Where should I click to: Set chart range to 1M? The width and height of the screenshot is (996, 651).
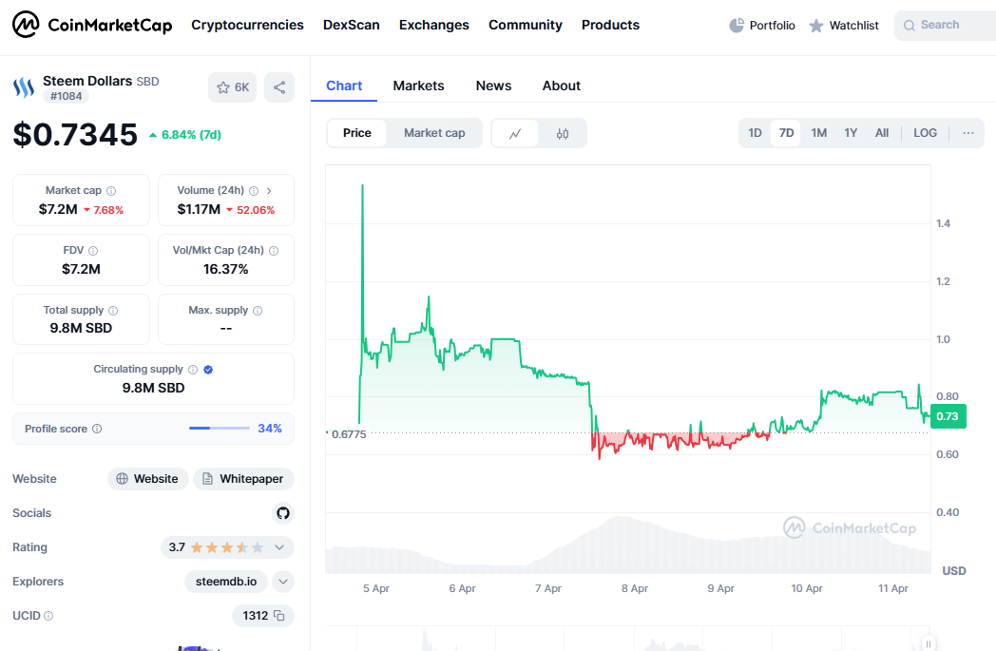819,133
